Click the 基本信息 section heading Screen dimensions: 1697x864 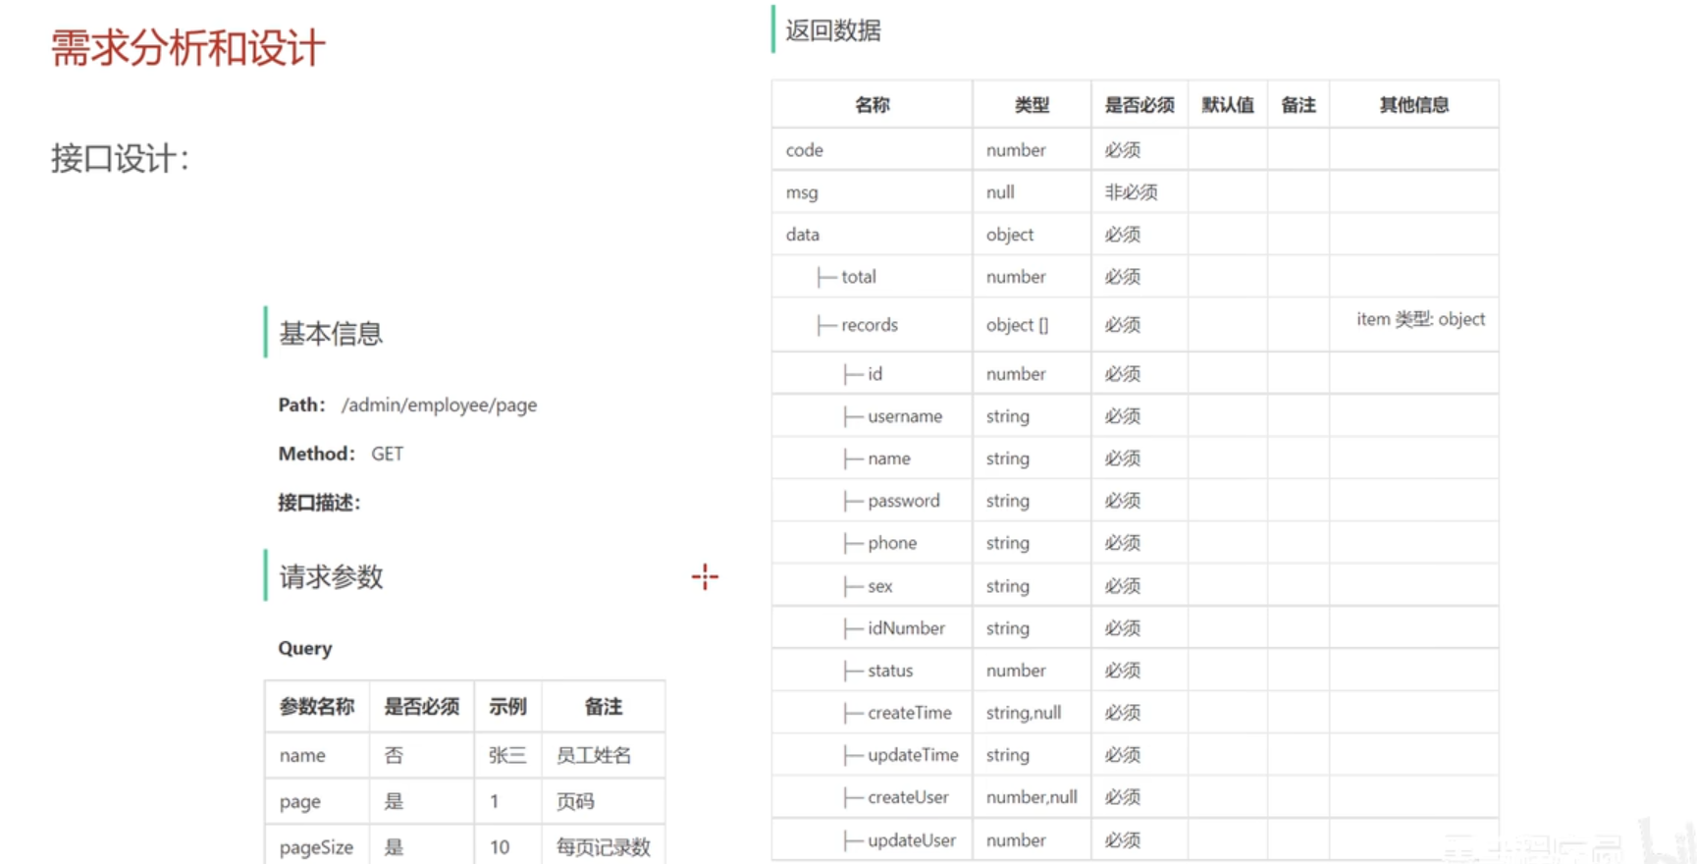click(331, 334)
